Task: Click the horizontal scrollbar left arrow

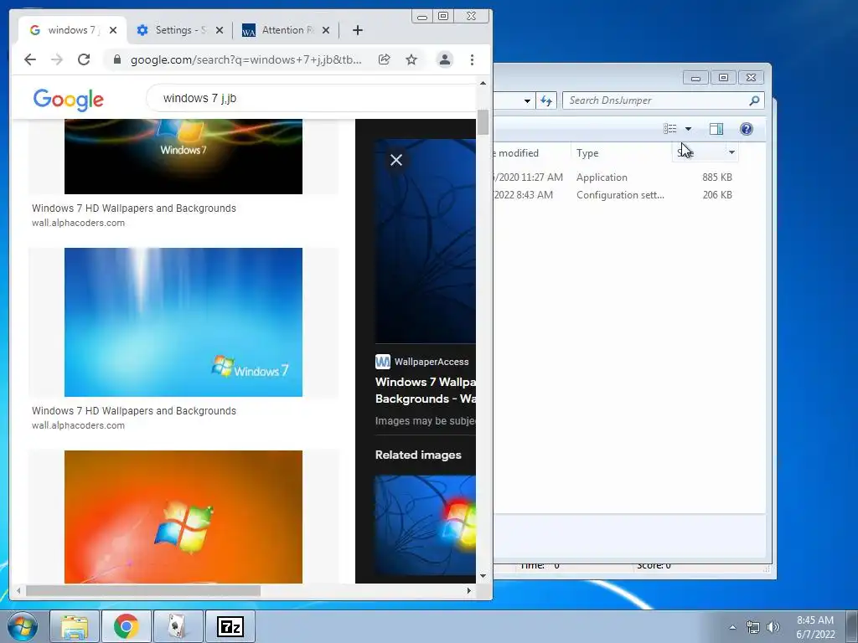Action: (x=18, y=590)
